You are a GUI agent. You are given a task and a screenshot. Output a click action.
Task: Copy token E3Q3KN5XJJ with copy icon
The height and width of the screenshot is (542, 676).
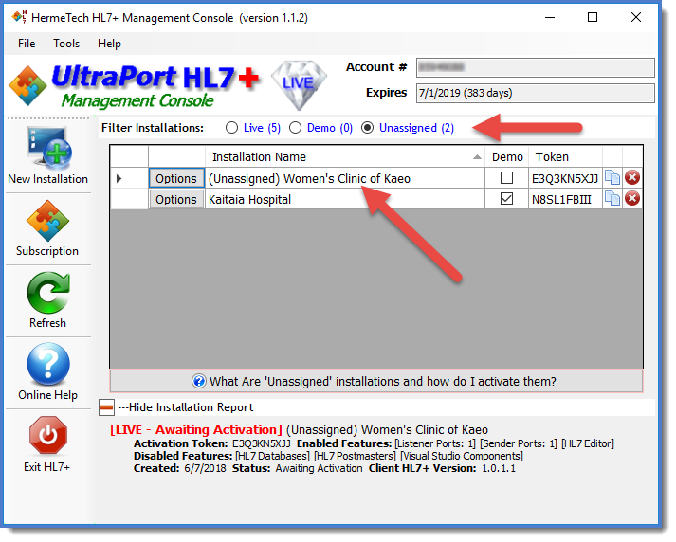[612, 178]
